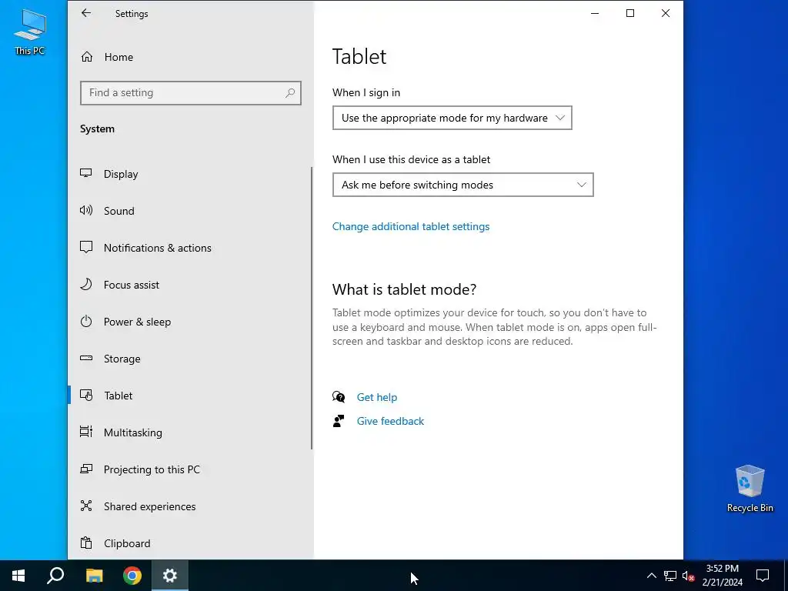Click the magnifier icon in search box
The image size is (788, 591).
click(x=290, y=93)
